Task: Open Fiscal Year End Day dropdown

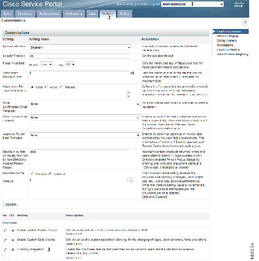Action: [70, 64]
